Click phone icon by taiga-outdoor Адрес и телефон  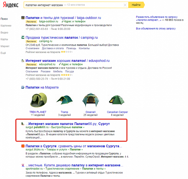(63, 22)
